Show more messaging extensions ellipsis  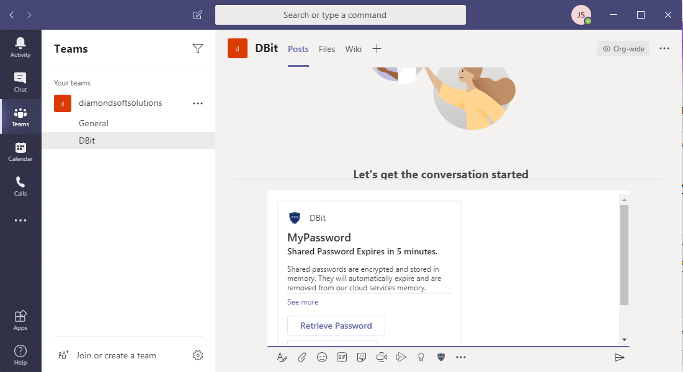pos(461,357)
